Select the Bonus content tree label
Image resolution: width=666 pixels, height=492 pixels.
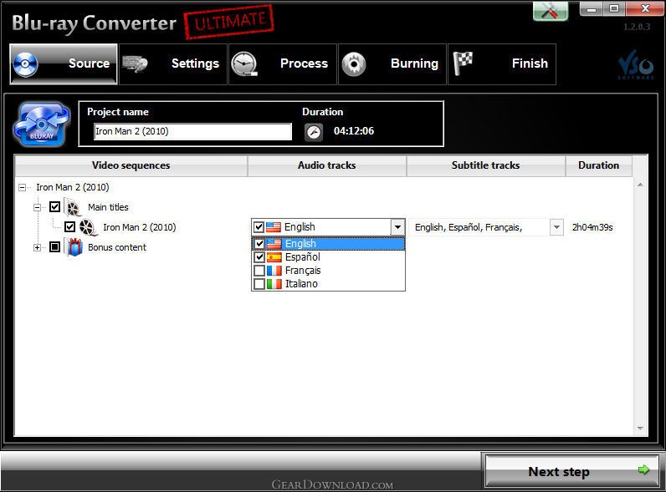point(117,247)
